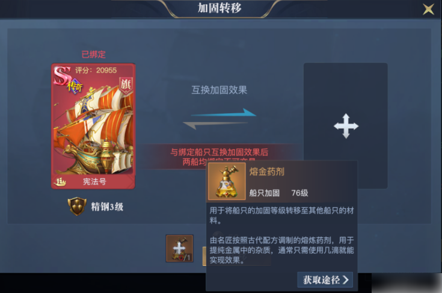
Task: Tap the 传奇 legendary badge
Action: pos(75,86)
